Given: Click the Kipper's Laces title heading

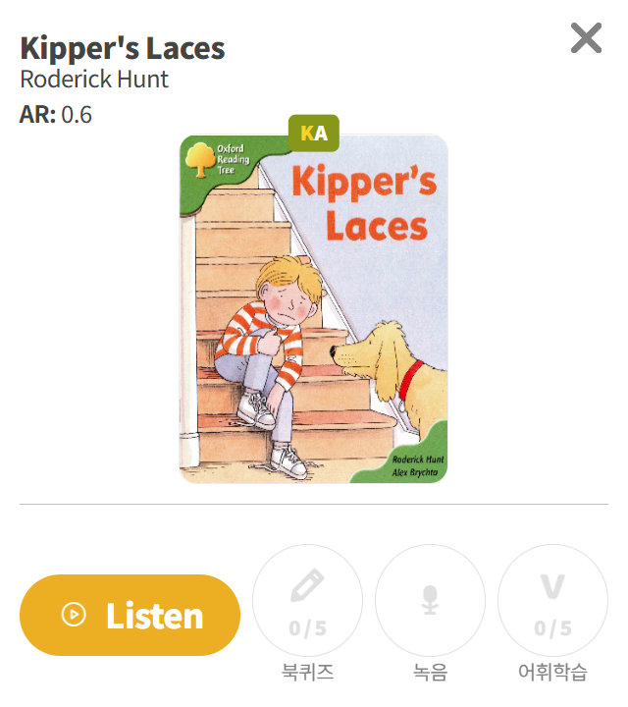Looking at the screenshot, I should tap(123, 48).
